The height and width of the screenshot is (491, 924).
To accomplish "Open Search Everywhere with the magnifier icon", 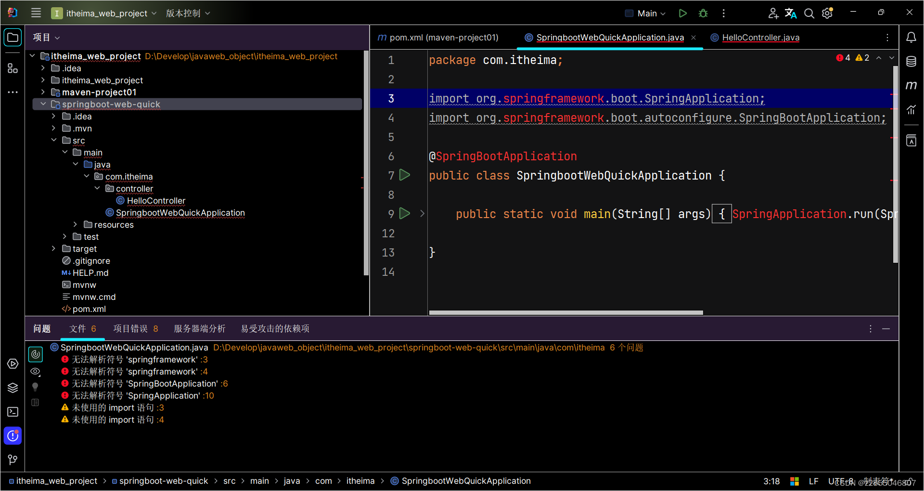I will (x=809, y=13).
